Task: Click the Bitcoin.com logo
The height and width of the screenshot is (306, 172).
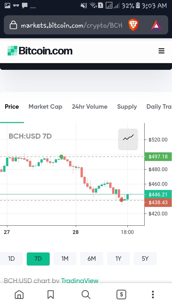Action: pos(40,51)
